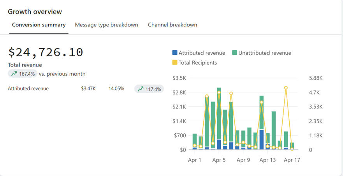Image resolution: width=343 pixels, height=176 pixels.
Task: Click the Growth overview heading
Action: pos(35,12)
